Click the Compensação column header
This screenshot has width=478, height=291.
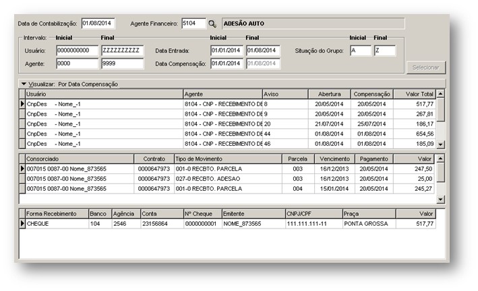tap(372, 94)
